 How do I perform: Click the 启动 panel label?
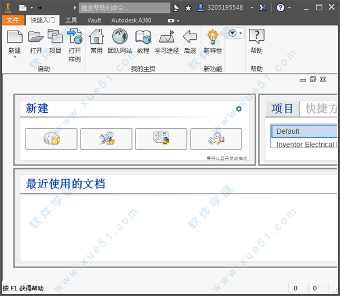coord(44,69)
